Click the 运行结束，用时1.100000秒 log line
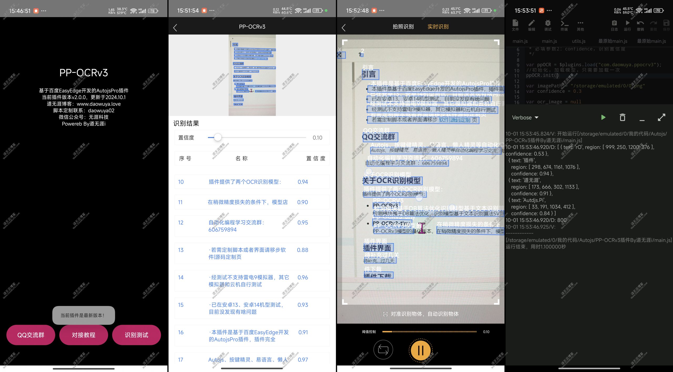 click(536, 247)
